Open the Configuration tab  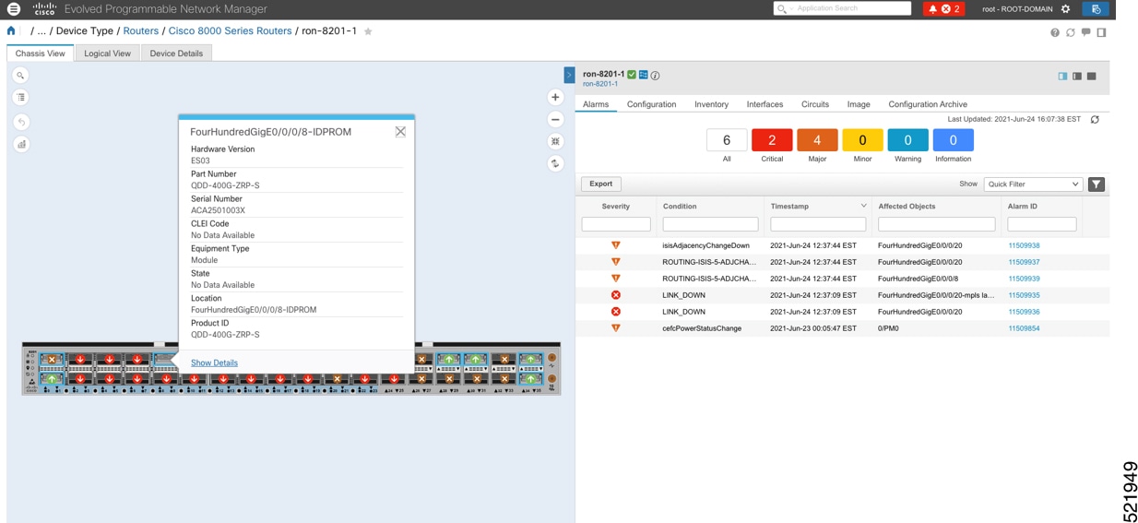pos(652,104)
